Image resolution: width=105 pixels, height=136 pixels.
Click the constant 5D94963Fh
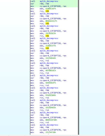51,83
